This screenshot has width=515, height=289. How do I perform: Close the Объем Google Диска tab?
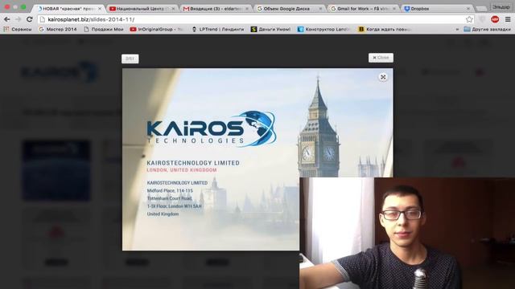[320, 9]
